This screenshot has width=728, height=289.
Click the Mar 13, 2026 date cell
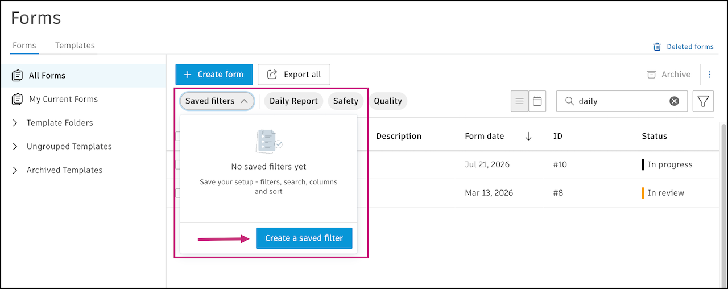[489, 193]
